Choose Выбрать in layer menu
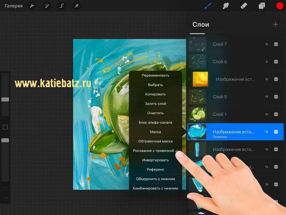 pyautogui.click(x=155, y=85)
